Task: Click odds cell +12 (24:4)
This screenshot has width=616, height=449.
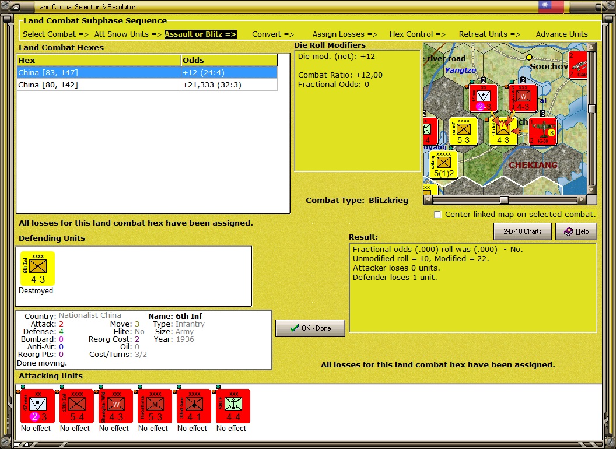Action: [x=229, y=72]
